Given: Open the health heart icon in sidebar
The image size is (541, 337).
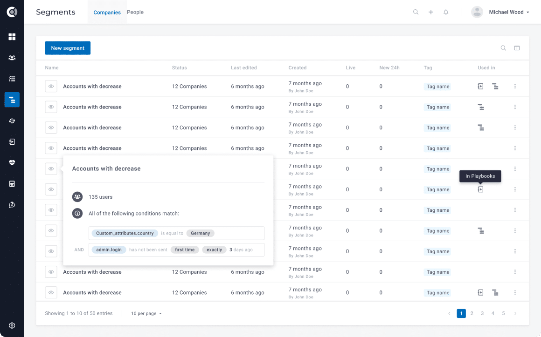Looking at the screenshot, I should 12,162.
